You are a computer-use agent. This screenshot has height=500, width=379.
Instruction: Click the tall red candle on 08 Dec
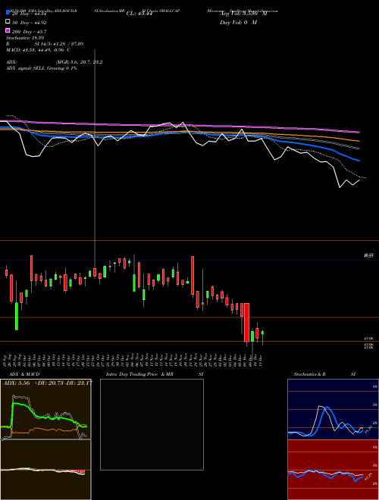point(246,323)
